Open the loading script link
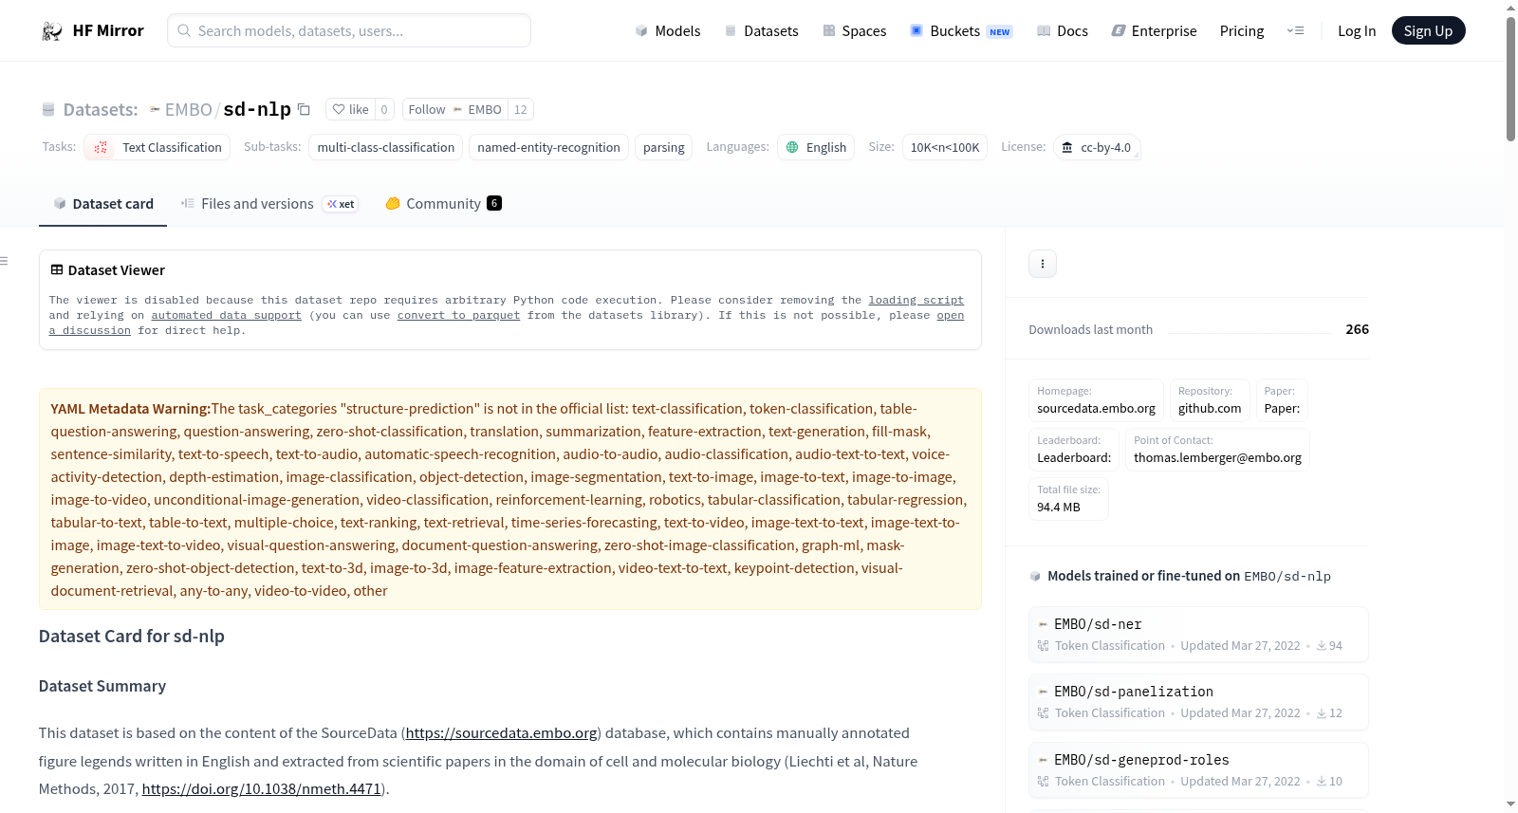 tap(916, 300)
